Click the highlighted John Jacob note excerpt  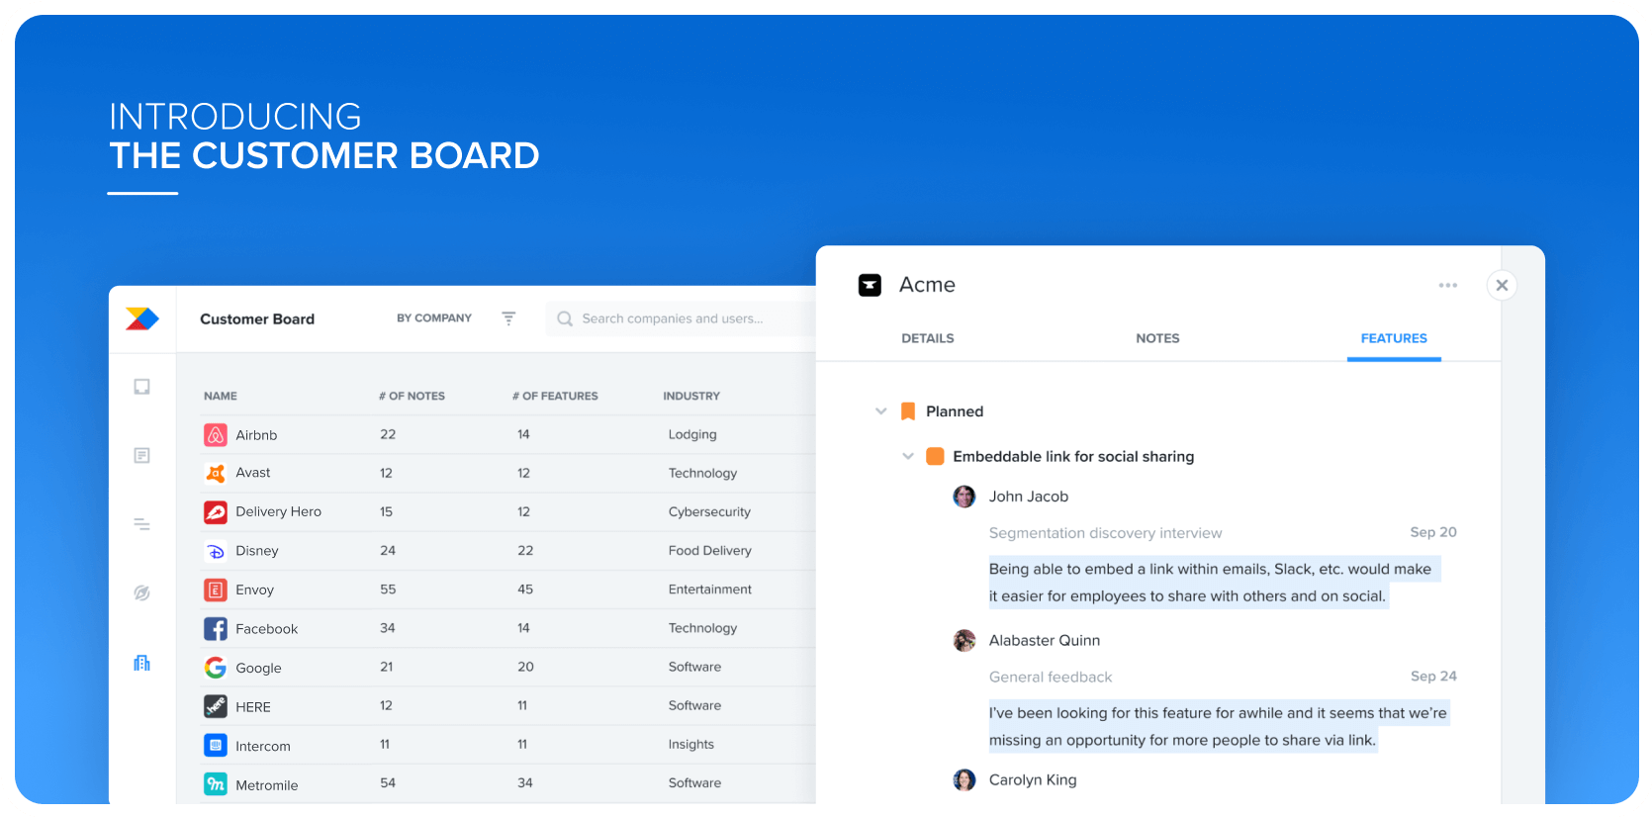click(1215, 583)
